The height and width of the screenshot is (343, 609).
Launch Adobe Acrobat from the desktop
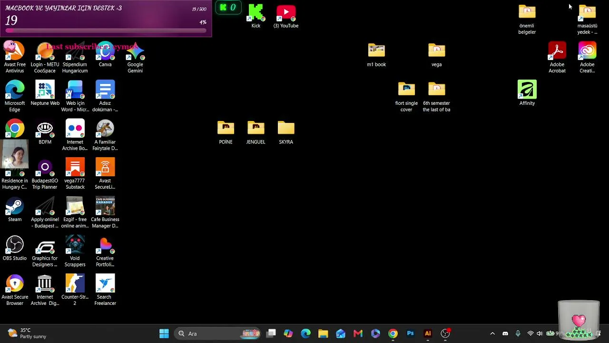[x=557, y=57]
